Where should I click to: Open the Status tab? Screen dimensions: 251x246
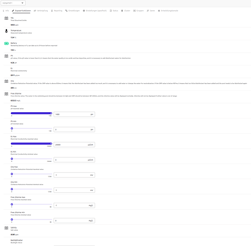[114, 11]
